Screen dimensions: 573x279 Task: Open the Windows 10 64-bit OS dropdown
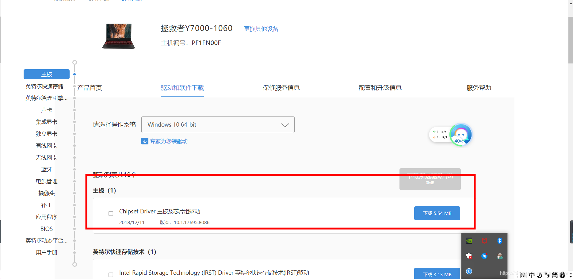coord(218,124)
